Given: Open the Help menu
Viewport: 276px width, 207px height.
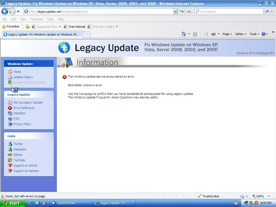Looking at the screenshot, I should click(61, 19).
